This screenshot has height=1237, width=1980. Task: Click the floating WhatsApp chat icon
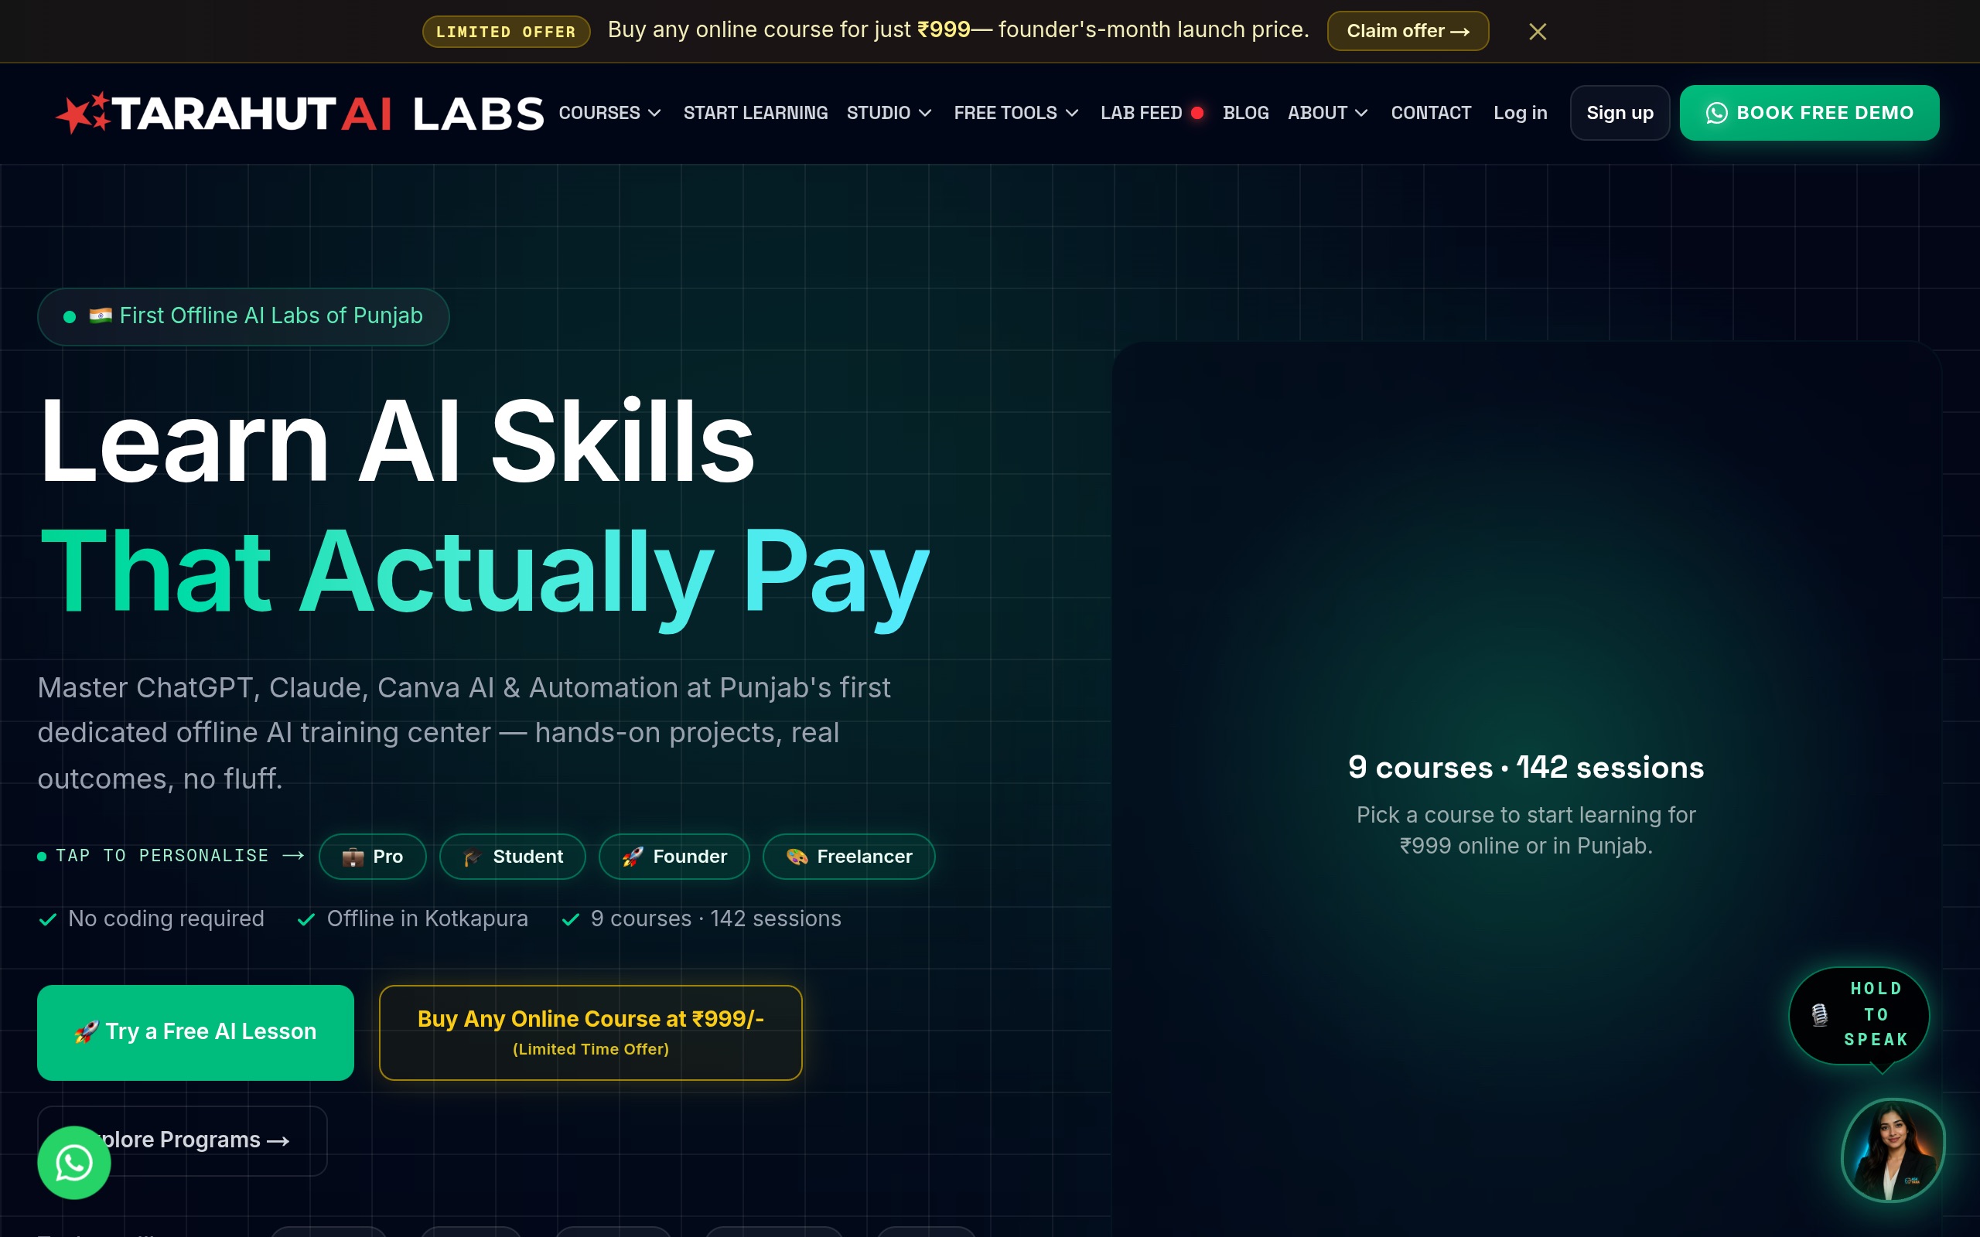click(73, 1163)
